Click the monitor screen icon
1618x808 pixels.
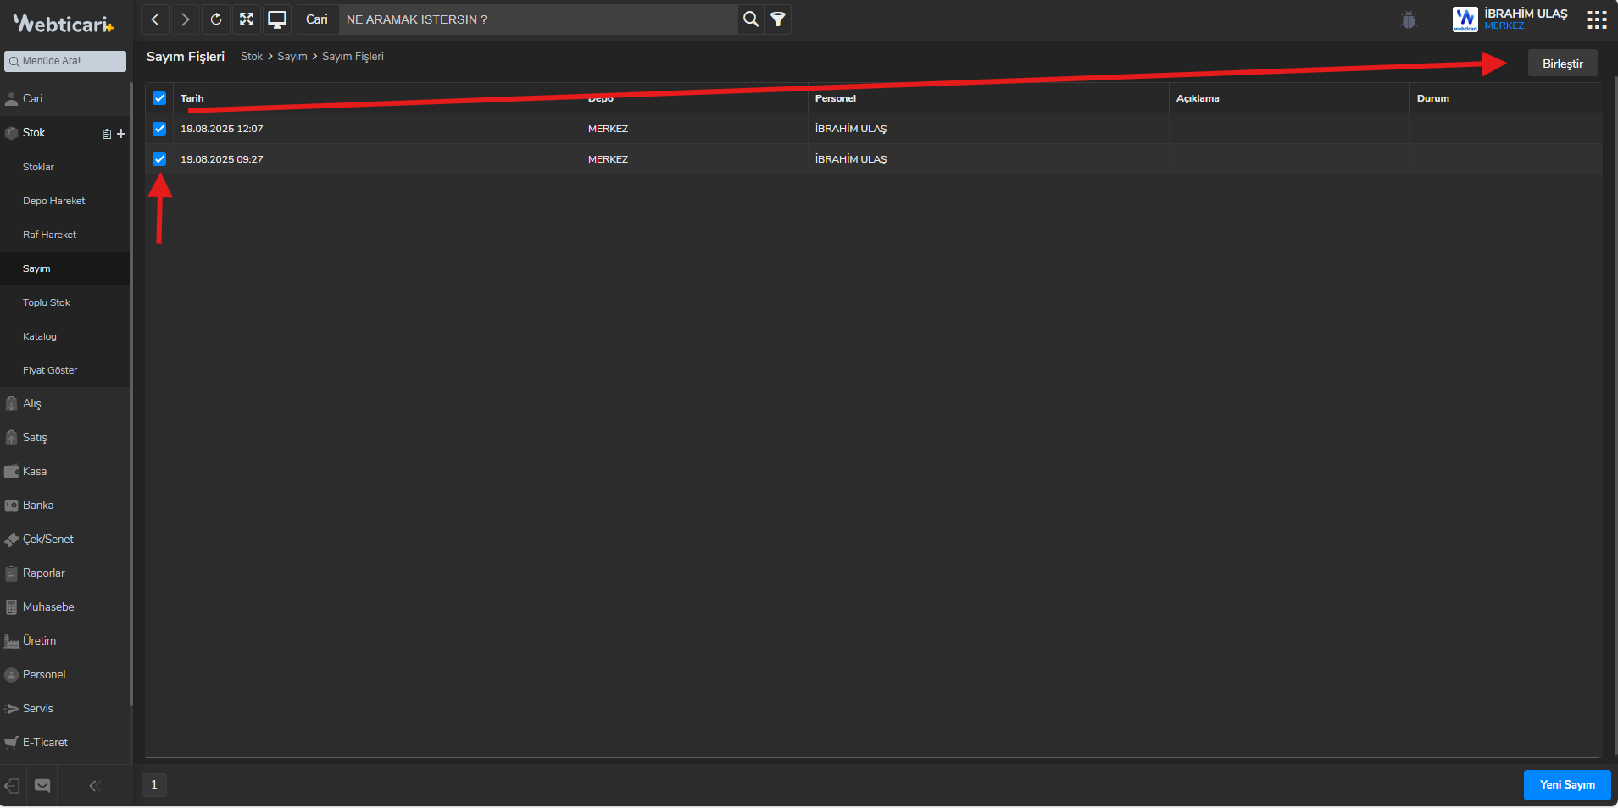coord(277,19)
